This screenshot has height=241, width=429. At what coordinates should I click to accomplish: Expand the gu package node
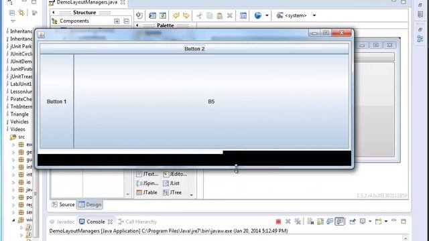click(x=13, y=159)
